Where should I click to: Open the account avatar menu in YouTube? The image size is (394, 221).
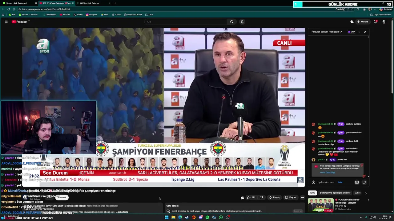tap(384, 22)
